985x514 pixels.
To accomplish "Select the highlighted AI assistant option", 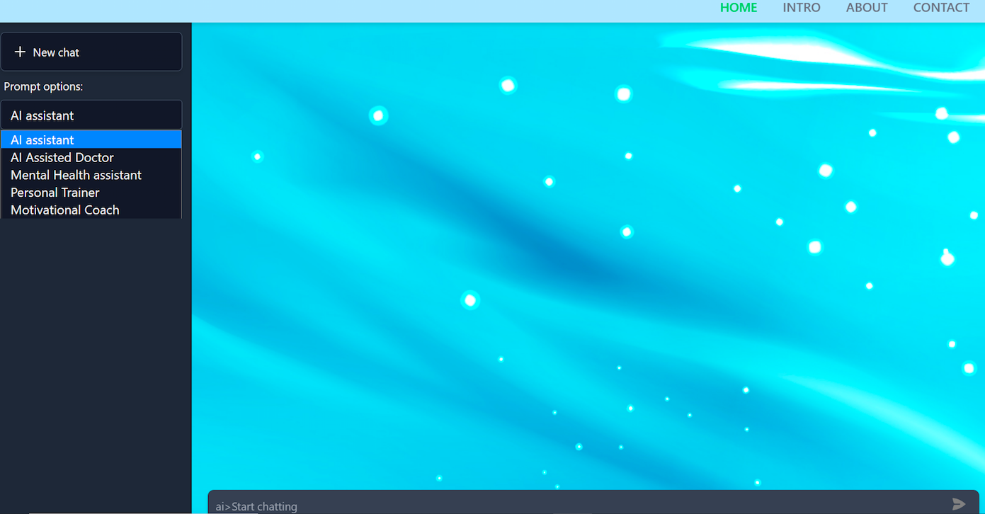I will [x=91, y=140].
